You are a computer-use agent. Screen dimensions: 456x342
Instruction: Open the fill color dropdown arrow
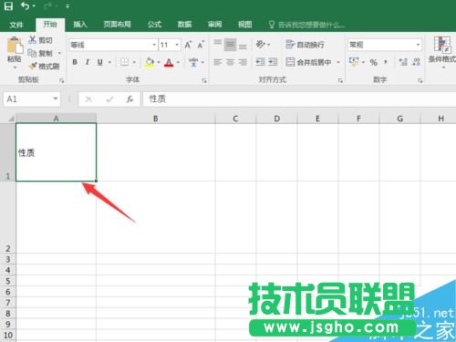tap(159, 62)
